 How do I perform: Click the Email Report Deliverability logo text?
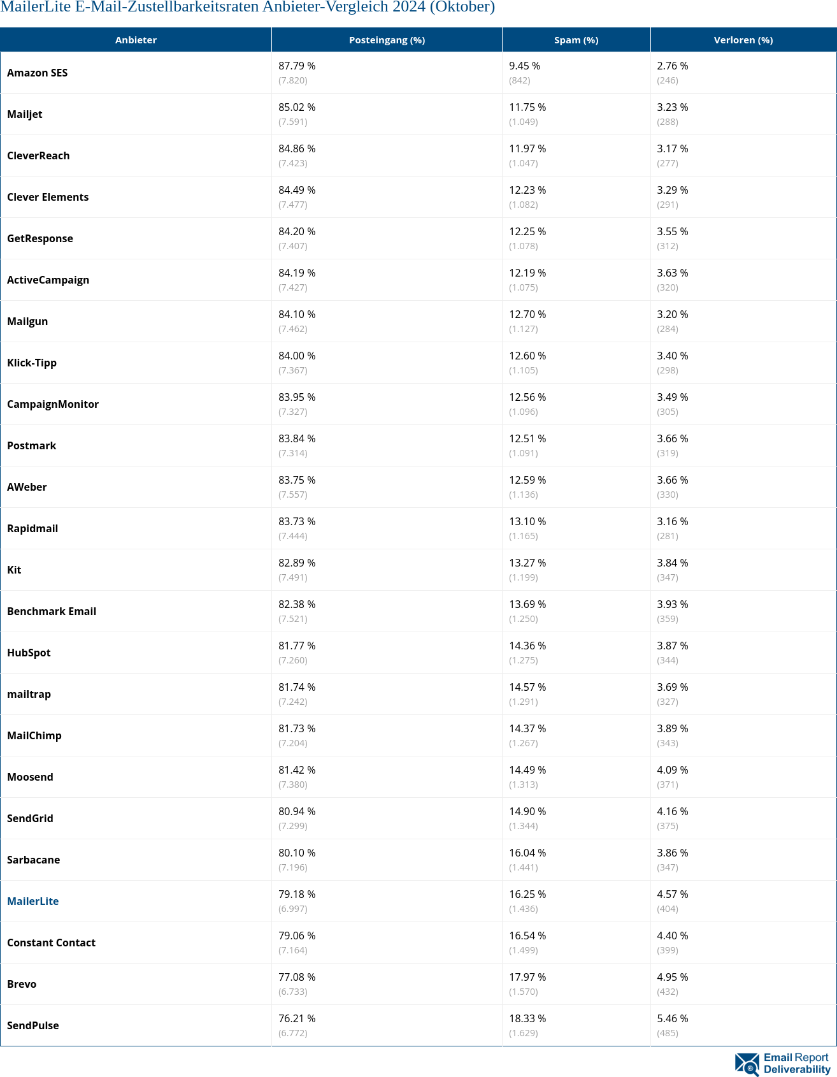[x=797, y=1064]
